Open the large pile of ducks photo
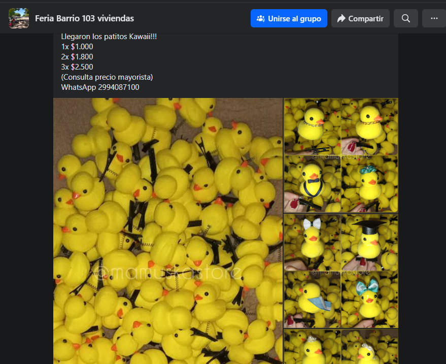Screen dimensions: 446x364 coord(168,231)
